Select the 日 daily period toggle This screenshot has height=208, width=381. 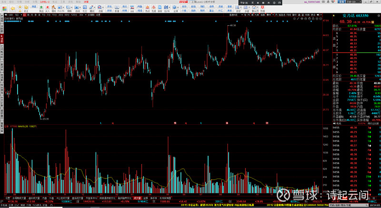pyautogui.click(x=25, y=15)
